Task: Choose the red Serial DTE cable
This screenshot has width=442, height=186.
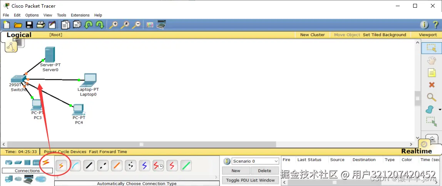Action: pos(172,166)
